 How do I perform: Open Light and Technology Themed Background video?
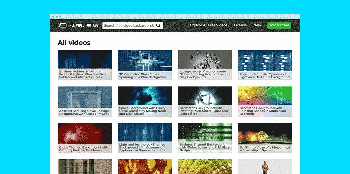[145, 138]
